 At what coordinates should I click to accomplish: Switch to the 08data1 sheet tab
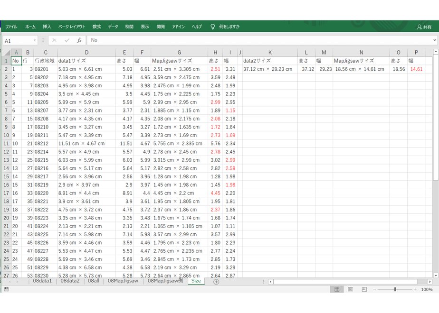click(x=43, y=281)
